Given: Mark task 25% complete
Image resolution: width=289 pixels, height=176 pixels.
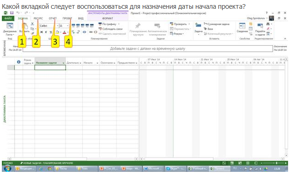Looking at the screenshot, I should (x=78, y=25).
